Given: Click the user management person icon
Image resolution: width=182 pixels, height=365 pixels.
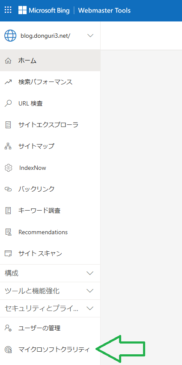Looking at the screenshot, I should [8, 328].
